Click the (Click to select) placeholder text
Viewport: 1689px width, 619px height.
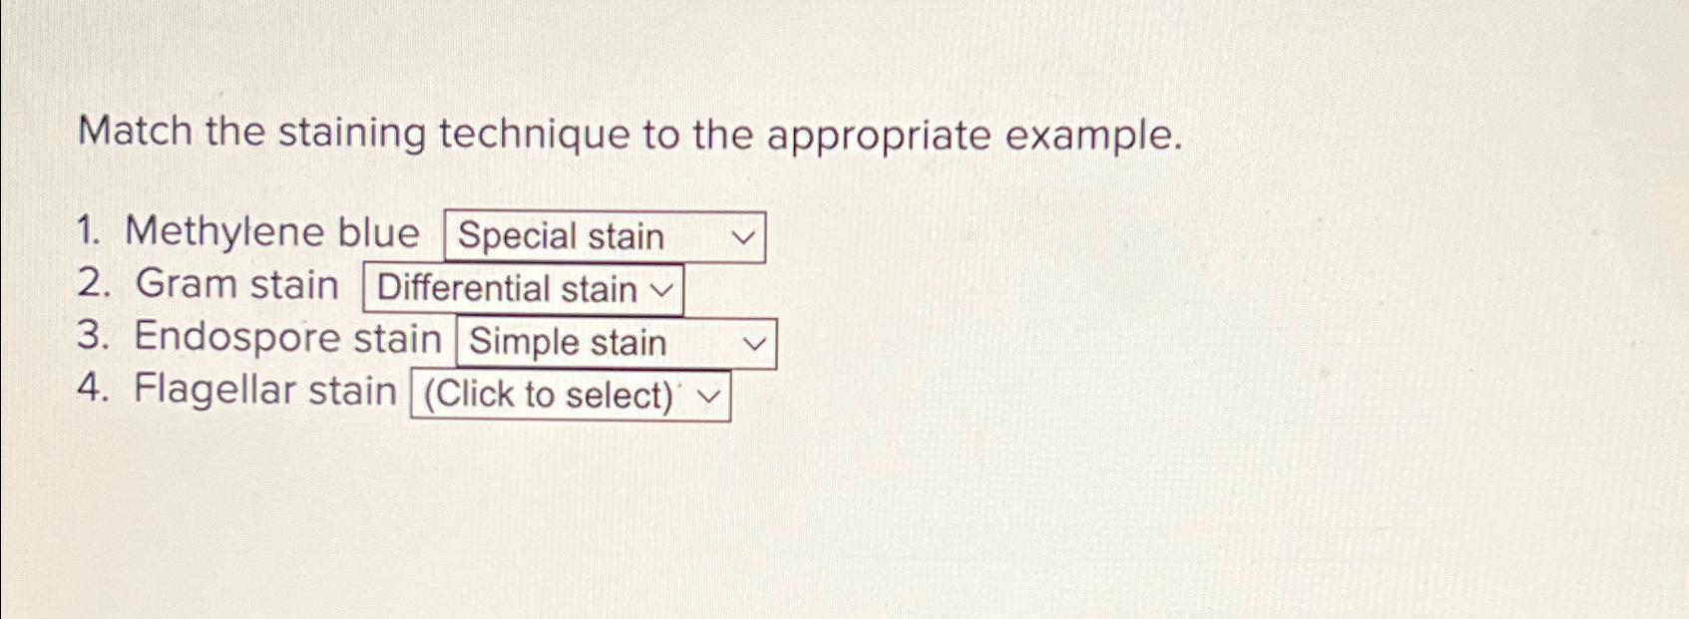point(545,396)
